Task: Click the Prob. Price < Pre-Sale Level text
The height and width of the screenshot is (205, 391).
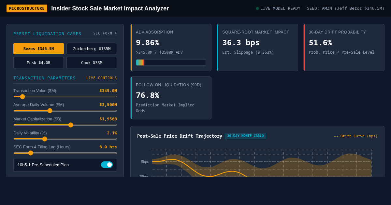Action: tap(341, 52)
